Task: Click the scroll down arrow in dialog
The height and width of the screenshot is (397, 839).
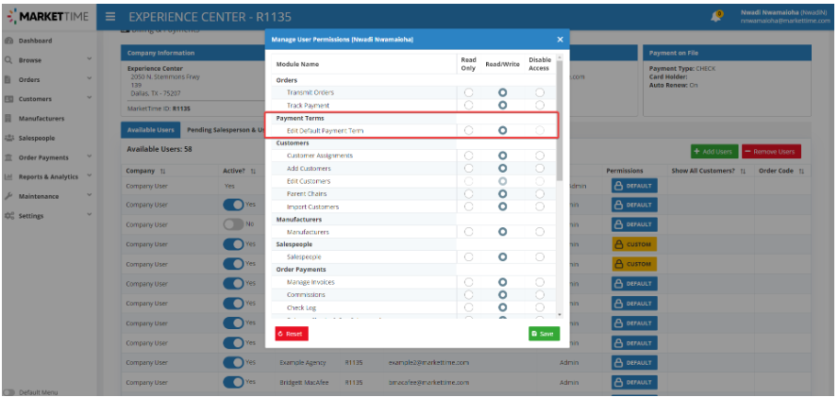Action: point(560,315)
